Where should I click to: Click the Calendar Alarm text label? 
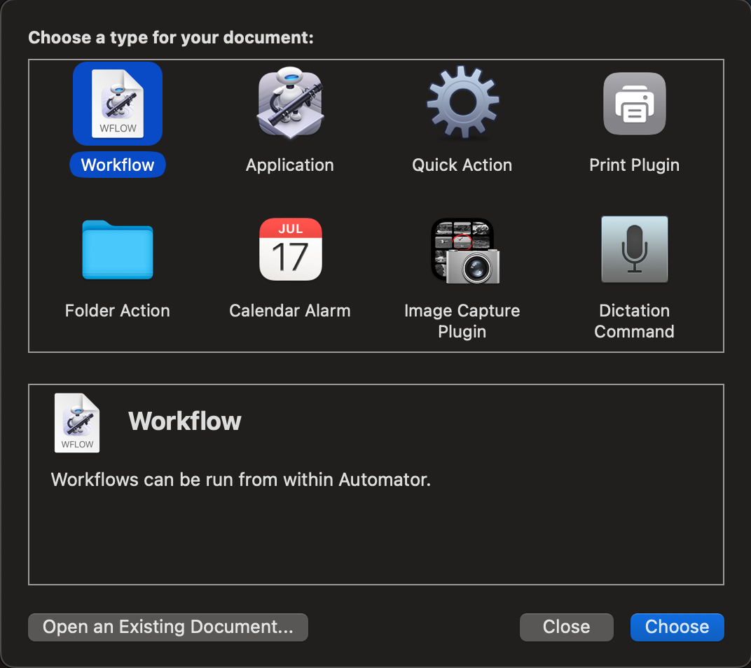tap(289, 311)
